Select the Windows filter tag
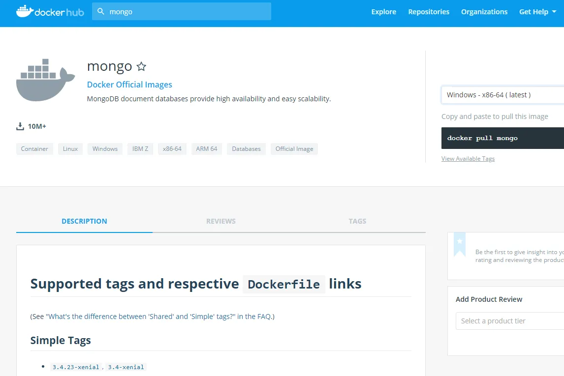This screenshot has width=564, height=376. pyautogui.click(x=105, y=149)
